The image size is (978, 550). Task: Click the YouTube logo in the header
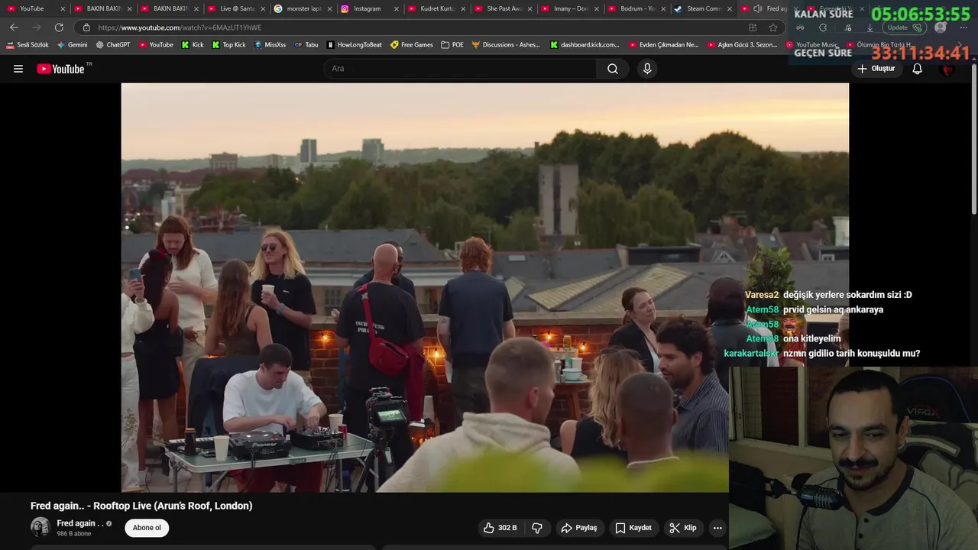point(60,69)
